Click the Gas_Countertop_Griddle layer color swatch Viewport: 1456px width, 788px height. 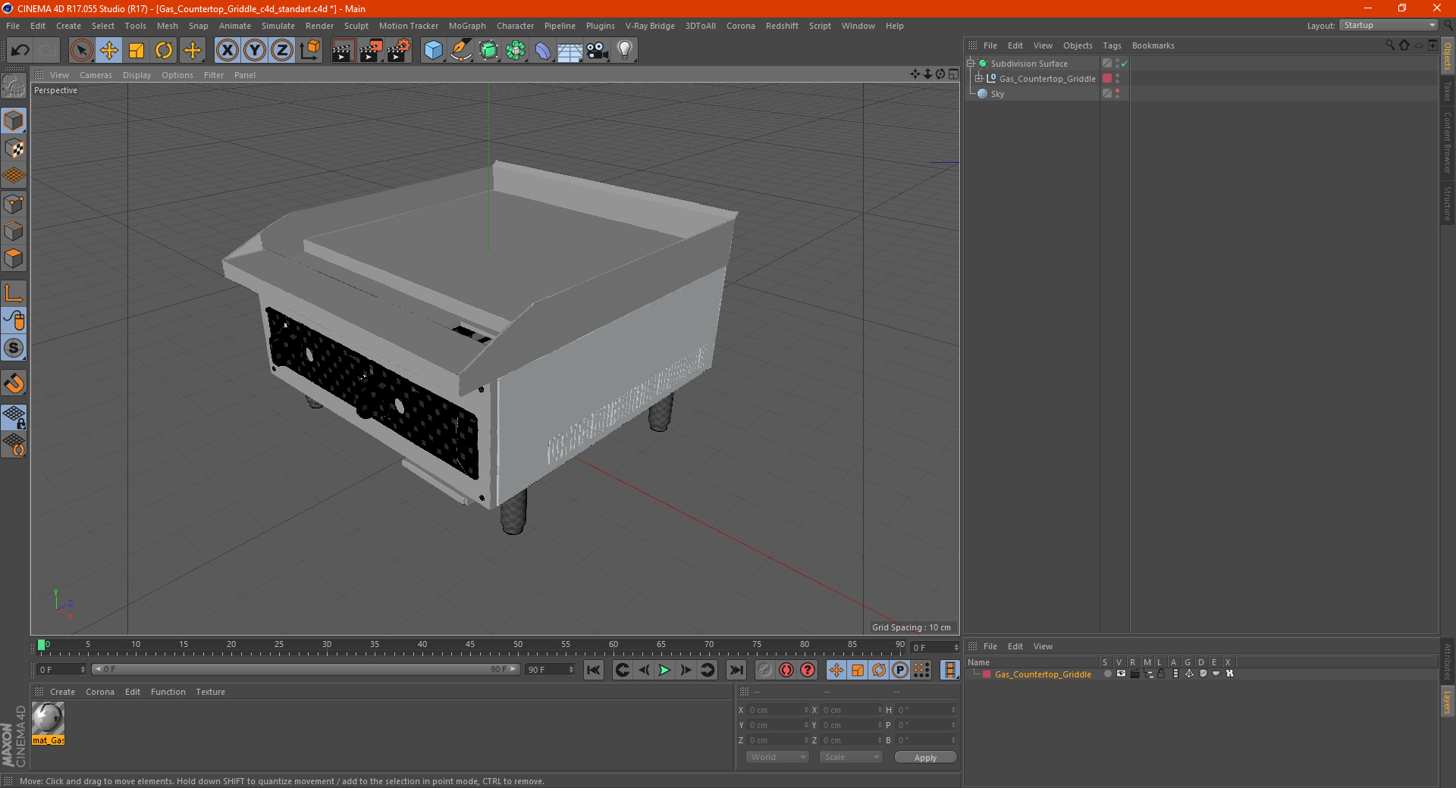[1107, 79]
